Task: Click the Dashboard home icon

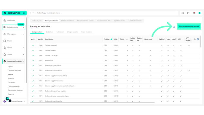Action: 5,20
